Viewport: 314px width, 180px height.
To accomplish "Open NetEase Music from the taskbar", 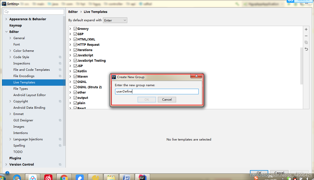I will click(x=48, y=177).
